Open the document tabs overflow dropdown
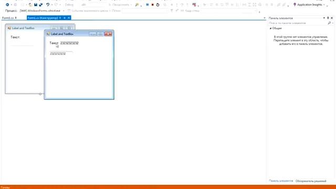Screen dimensions: 336x189 [x=265, y=18]
